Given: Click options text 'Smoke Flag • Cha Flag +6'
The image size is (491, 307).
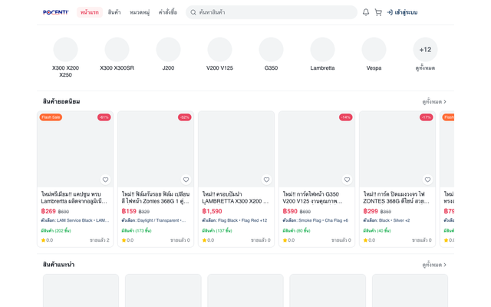Looking at the screenshot, I should pyautogui.click(x=323, y=220).
